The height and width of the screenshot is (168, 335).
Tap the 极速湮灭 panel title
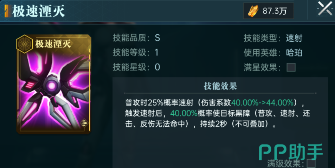click(x=39, y=11)
